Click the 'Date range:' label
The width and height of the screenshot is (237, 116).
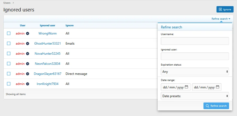tap(168, 80)
